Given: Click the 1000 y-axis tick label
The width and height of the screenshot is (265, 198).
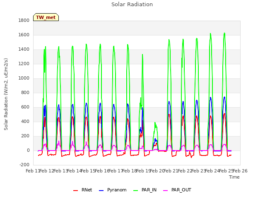Looking at the screenshot, I should (24, 78).
